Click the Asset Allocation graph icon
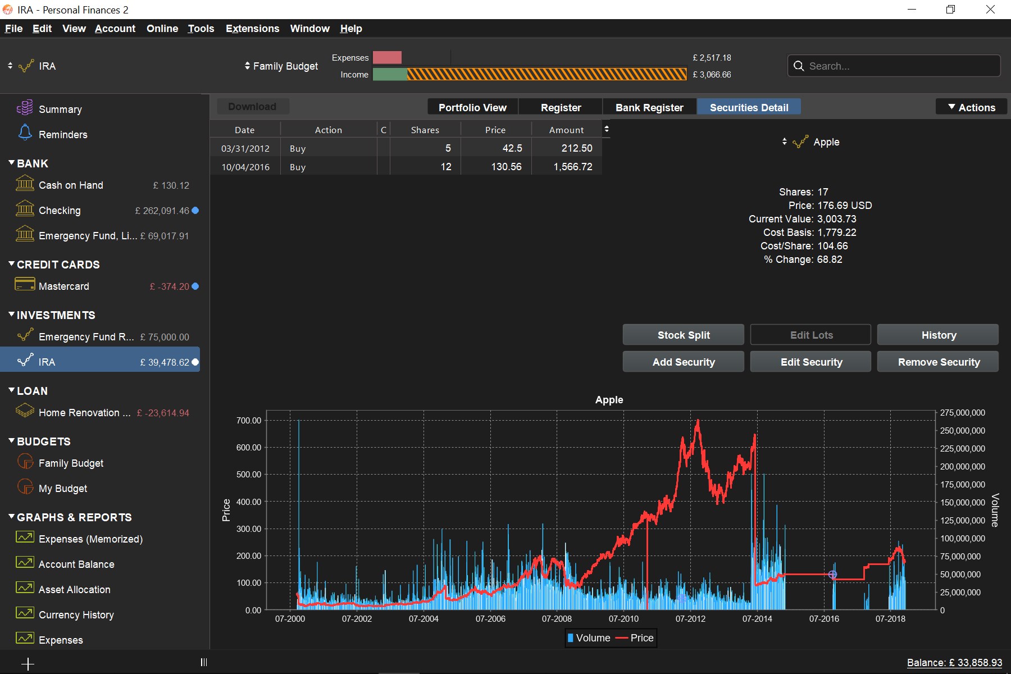This screenshot has width=1011, height=674. coord(25,588)
